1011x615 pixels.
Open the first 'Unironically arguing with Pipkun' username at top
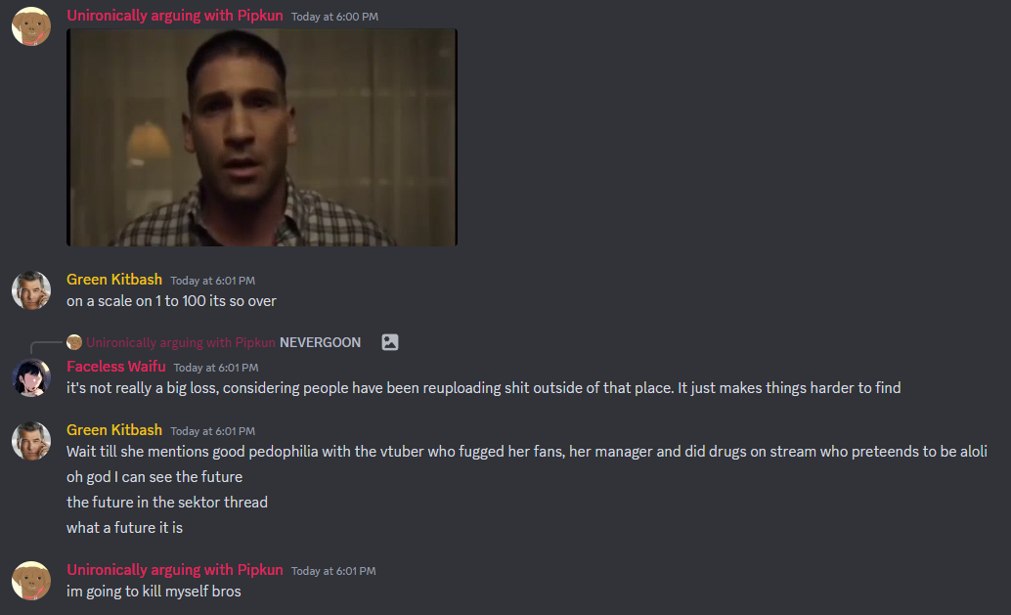[x=175, y=16]
